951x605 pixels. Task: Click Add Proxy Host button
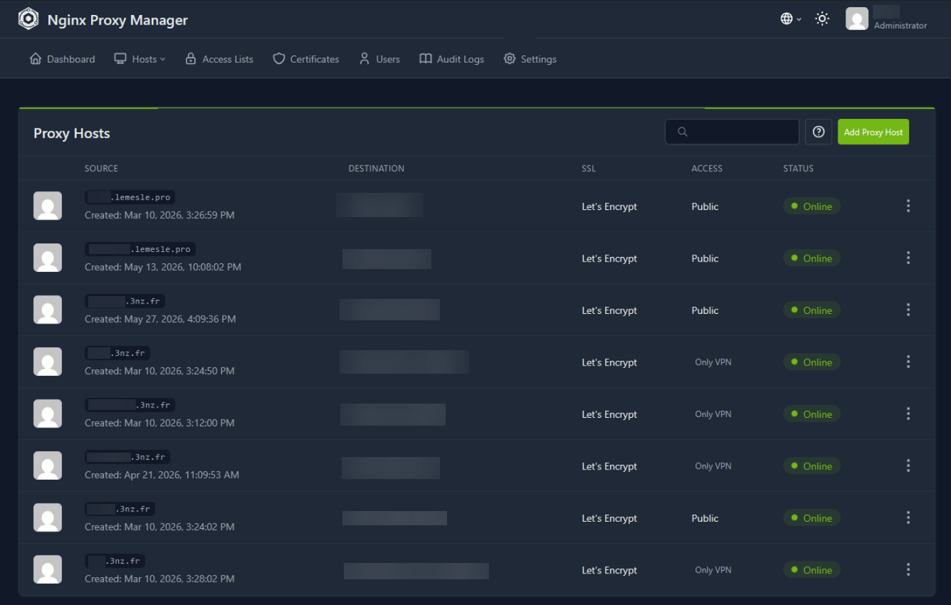point(873,132)
